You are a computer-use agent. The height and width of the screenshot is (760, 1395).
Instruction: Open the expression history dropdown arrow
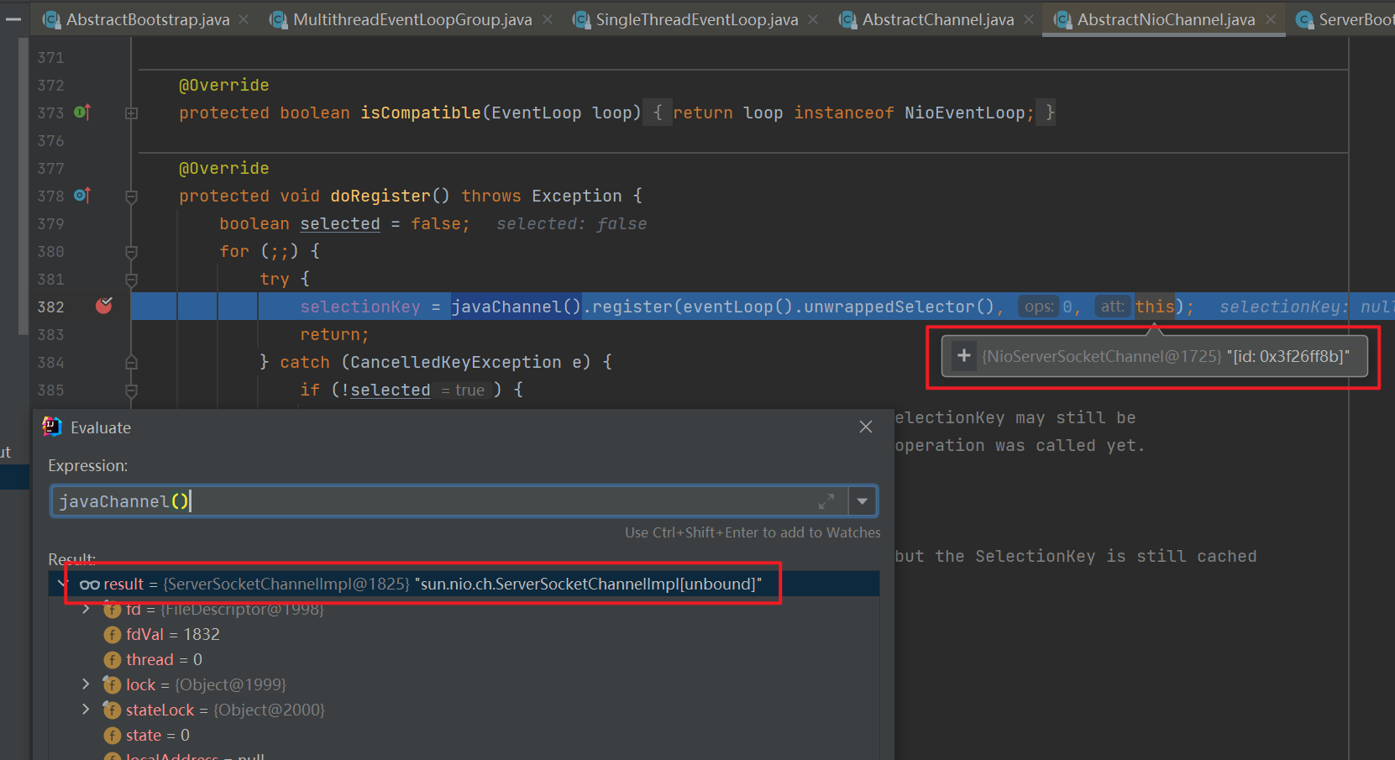click(863, 501)
